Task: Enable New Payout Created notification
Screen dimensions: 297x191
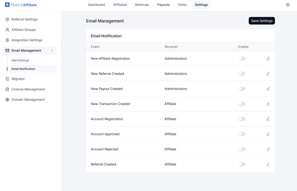Action: (242, 89)
